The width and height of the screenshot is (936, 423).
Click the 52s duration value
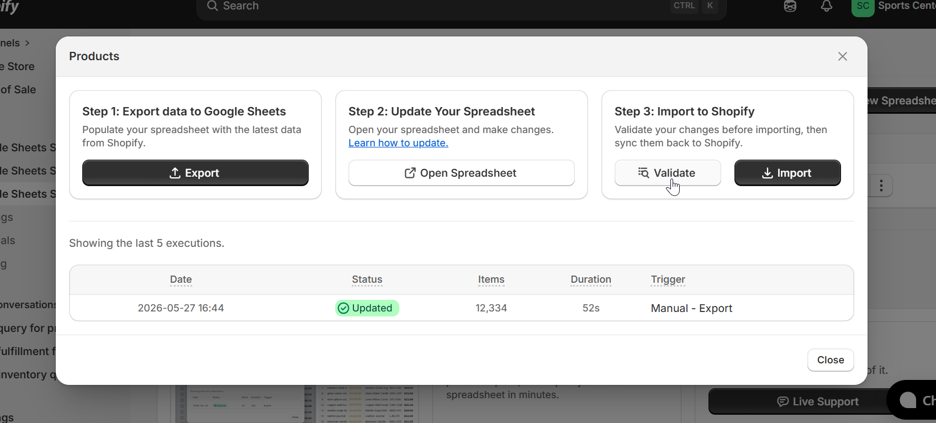pos(591,308)
